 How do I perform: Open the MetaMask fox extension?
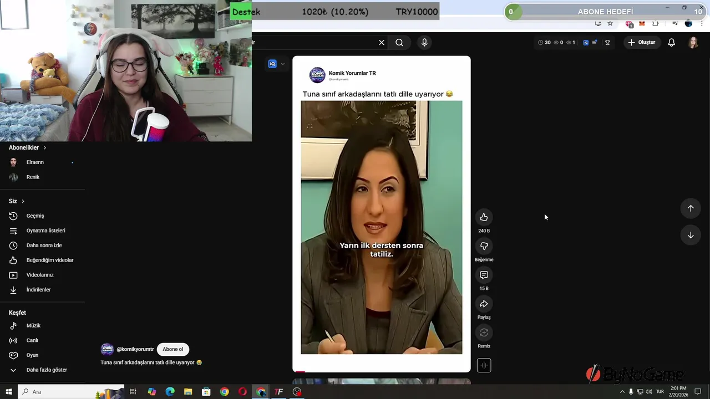coord(642,23)
